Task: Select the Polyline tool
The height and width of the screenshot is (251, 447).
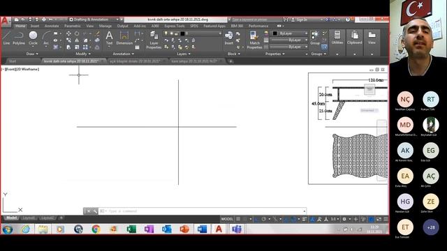Action: pyautogui.click(x=19, y=38)
